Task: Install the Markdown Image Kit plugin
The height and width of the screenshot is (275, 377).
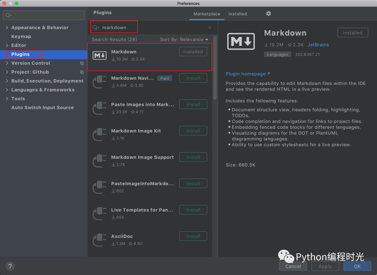Action: (x=193, y=131)
